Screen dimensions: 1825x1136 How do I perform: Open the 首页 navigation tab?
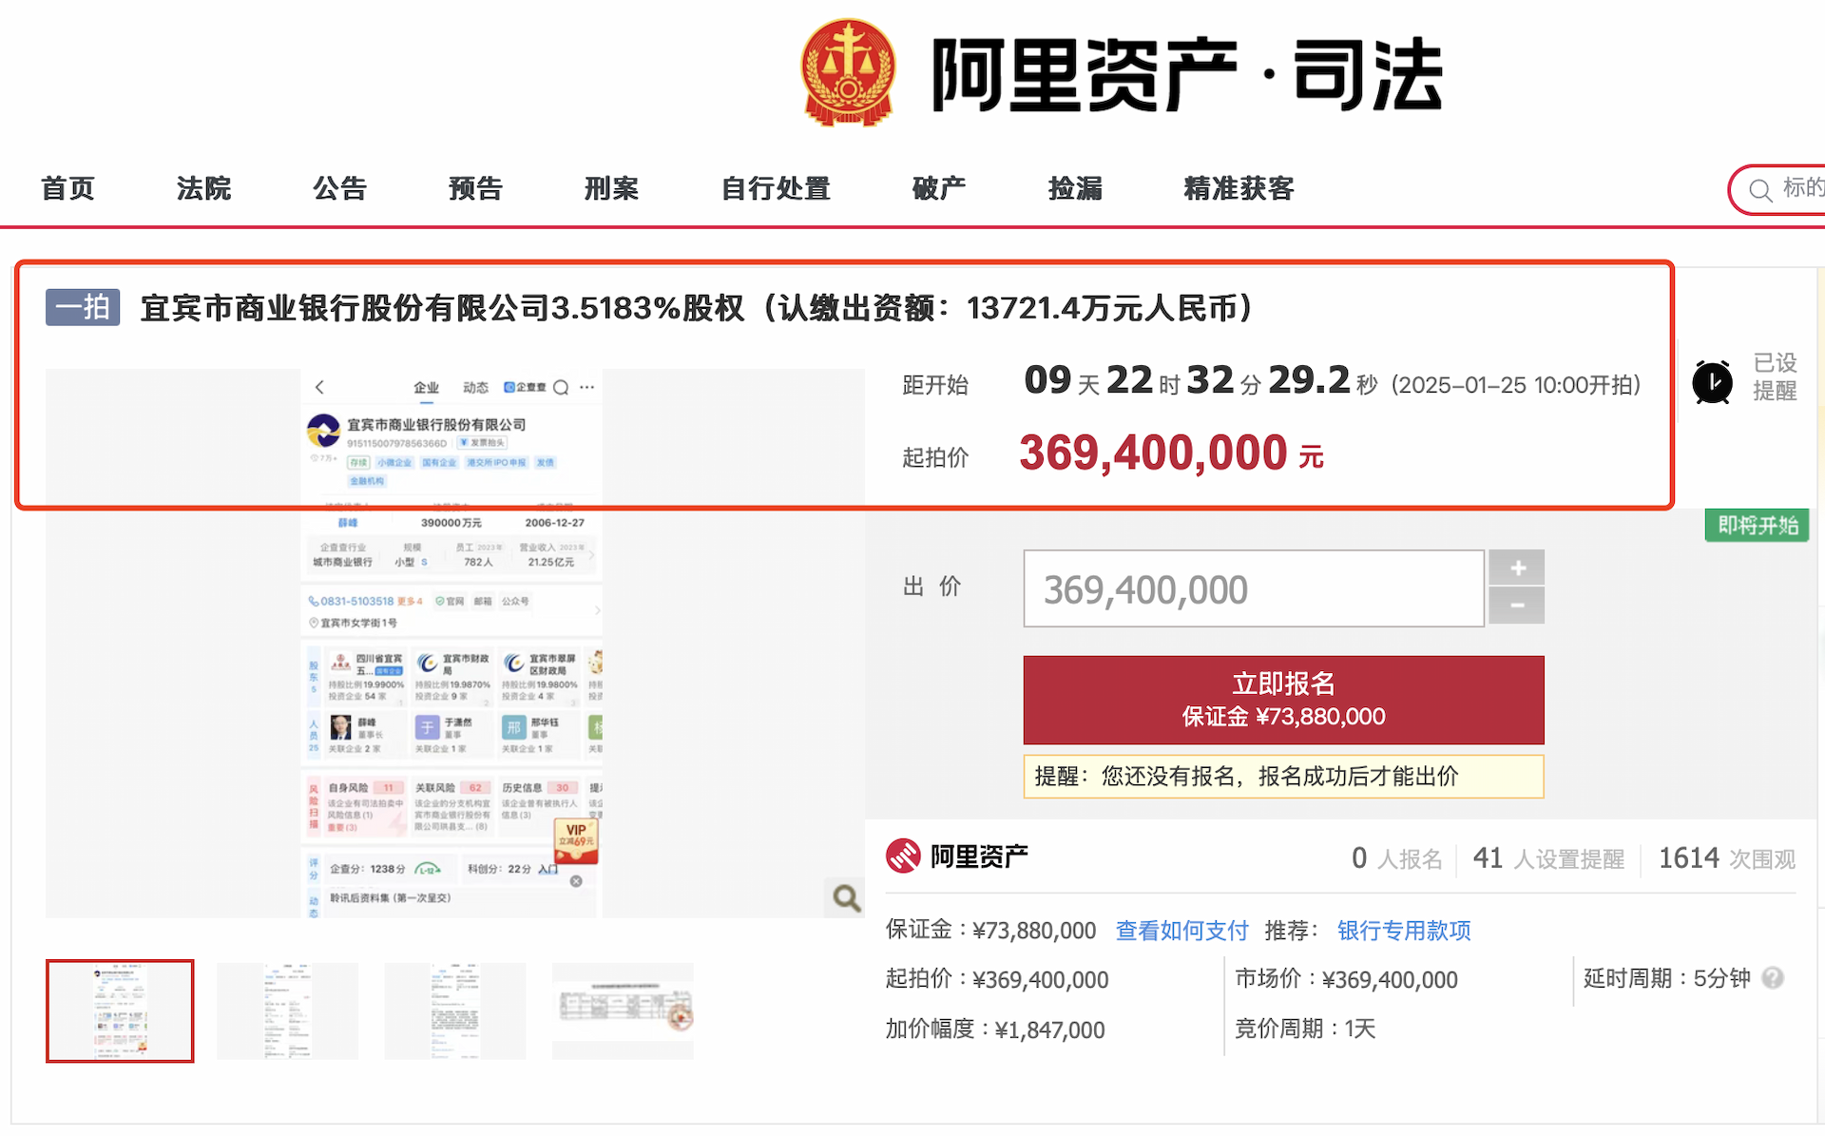(68, 188)
